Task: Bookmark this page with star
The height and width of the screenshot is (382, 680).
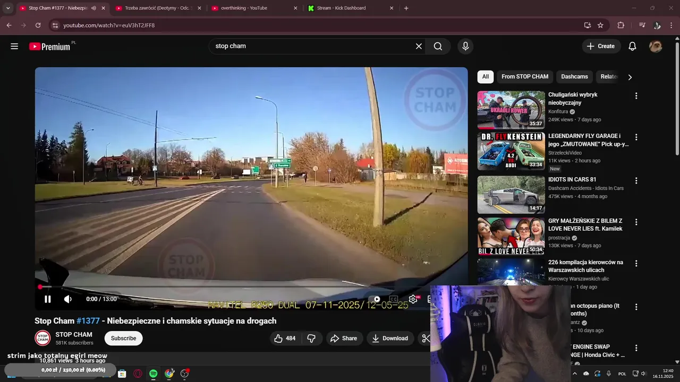Action: [x=600, y=25]
